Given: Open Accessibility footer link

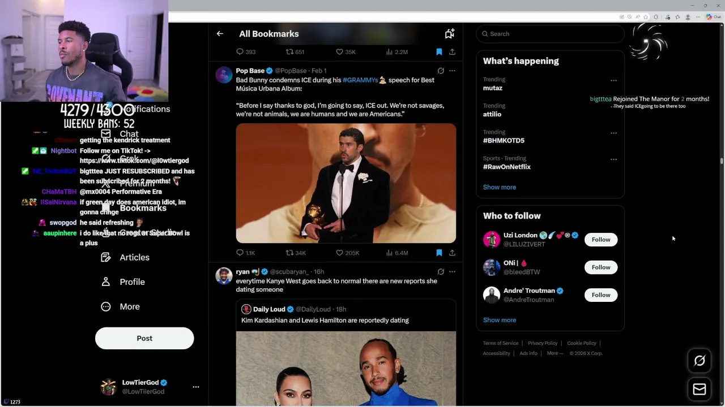Looking at the screenshot, I should pyautogui.click(x=497, y=353).
